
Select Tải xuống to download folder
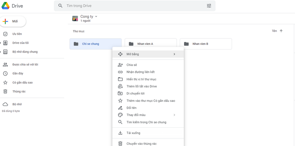tap(133, 133)
